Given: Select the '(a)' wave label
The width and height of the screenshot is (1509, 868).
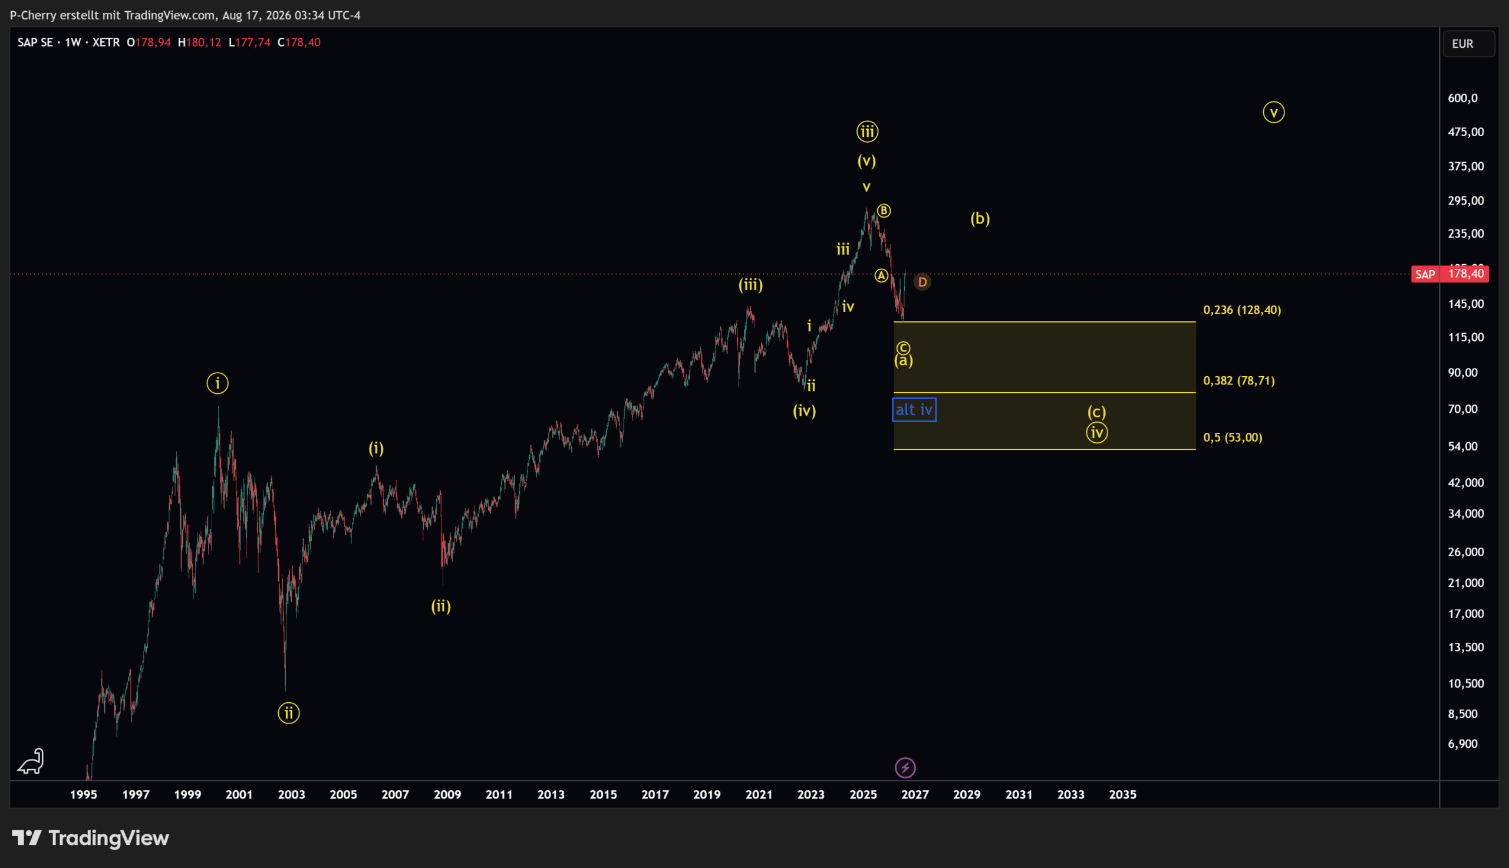Looking at the screenshot, I should [x=904, y=361].
